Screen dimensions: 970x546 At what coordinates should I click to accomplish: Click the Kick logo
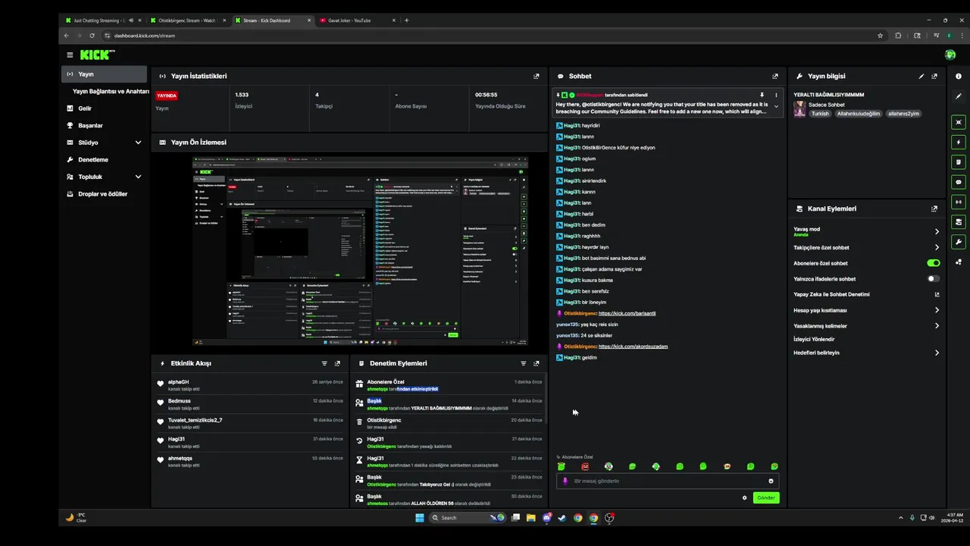pos(97,55)
